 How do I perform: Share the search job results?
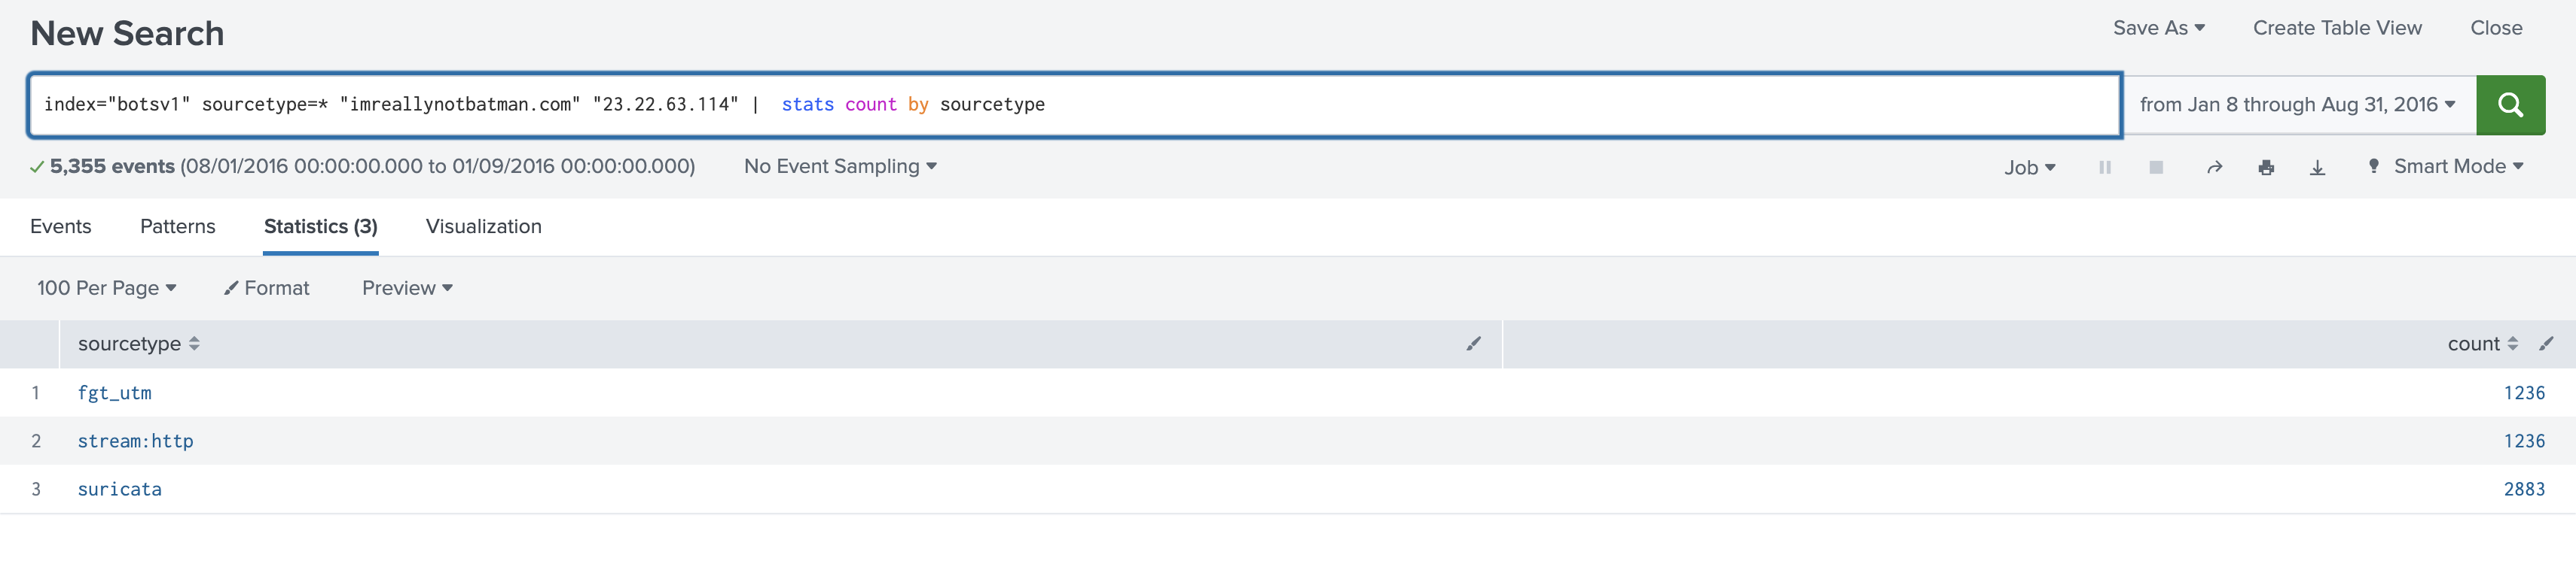click(x=2214, y=167)
